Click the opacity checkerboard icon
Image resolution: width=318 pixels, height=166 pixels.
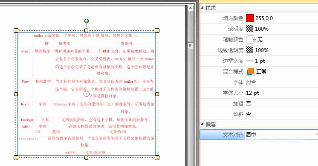(250, 29)
